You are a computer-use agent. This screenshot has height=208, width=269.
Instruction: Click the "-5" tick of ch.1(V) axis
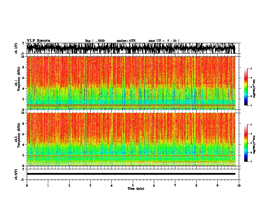pos(23,54)
